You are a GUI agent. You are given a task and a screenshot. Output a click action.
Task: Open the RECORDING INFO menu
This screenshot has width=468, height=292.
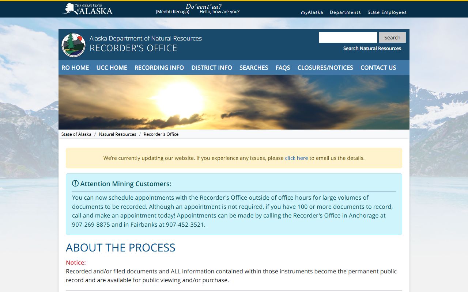coord(159,68)
